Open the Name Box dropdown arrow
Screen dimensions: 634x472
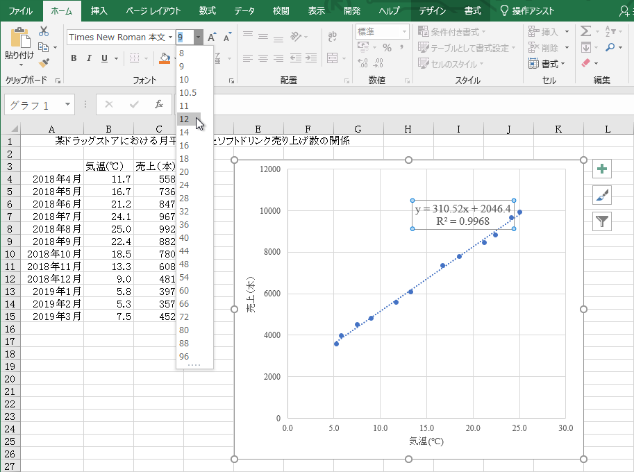pos(67,105)
